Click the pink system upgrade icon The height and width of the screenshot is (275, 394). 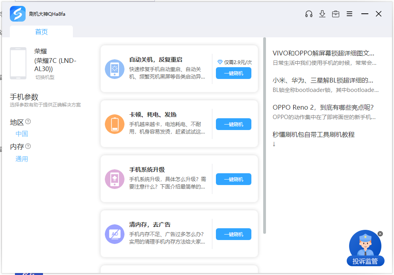click(x=115, y=179)
